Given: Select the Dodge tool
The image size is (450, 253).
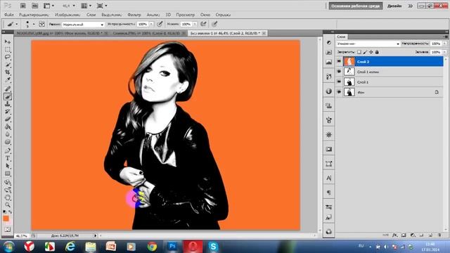Looking at the screenshot, I should (8, 142).
